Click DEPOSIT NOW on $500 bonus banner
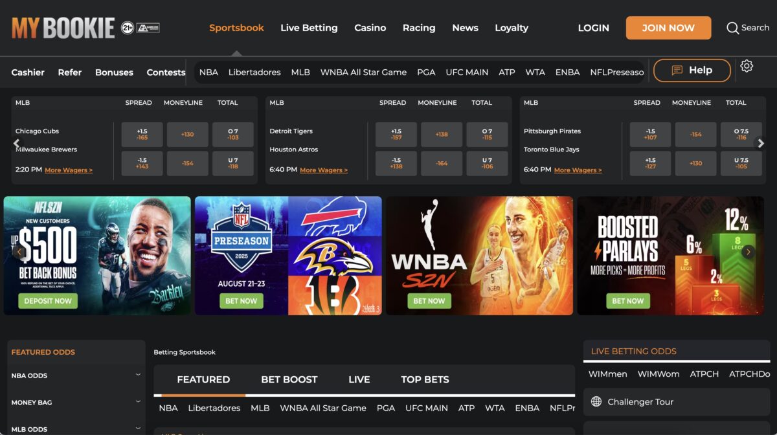777x435 pixels. pos(48,301)
